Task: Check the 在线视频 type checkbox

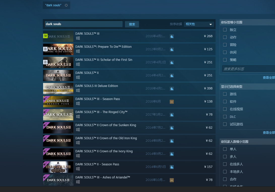Action: 225,109
